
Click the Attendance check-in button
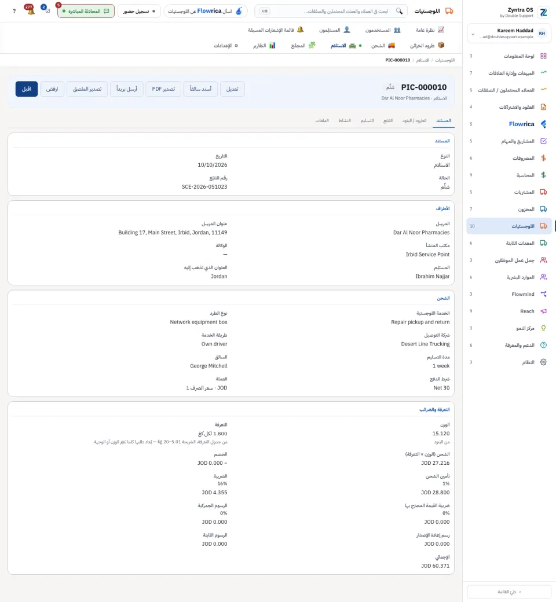coord(139,11)
